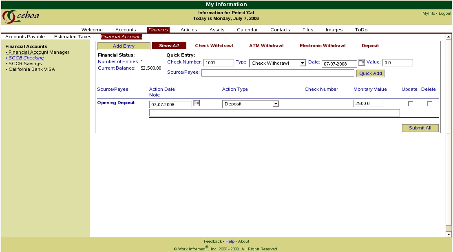Viewport: 453px width, 252px height.
Task: Select SCCB Savings account in sidebar
Action: pos(25,64)
